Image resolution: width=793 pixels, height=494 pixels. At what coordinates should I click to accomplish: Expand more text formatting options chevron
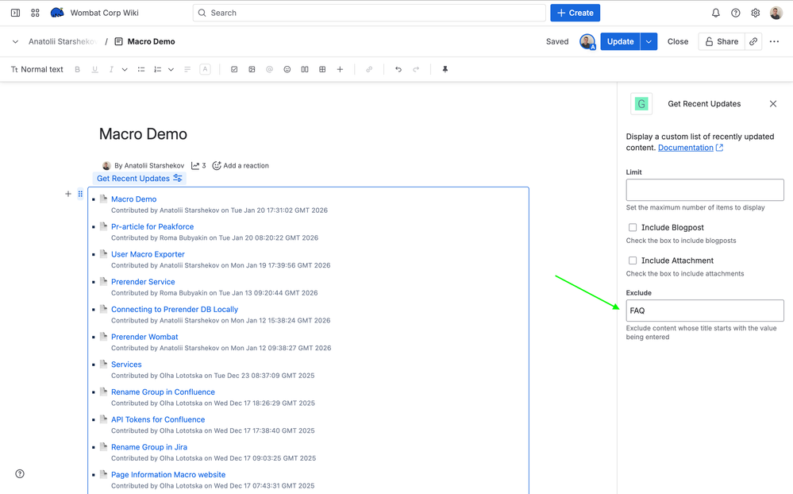pyautogui.click(x=125, y=69)
